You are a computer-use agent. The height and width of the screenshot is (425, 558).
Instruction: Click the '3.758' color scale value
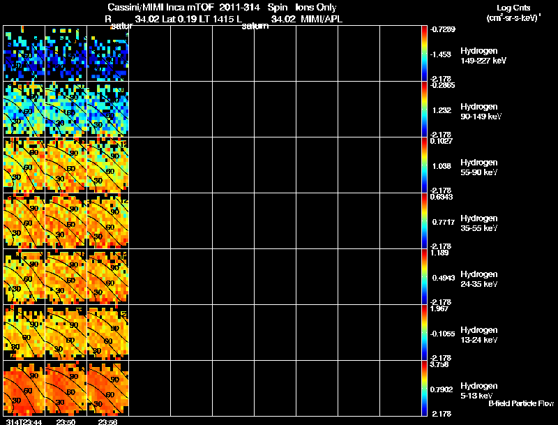point(439,364)
